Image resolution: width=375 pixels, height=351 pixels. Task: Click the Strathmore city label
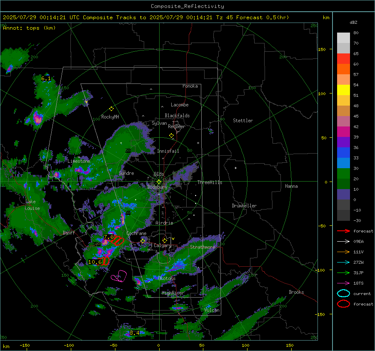coord(202,247)
